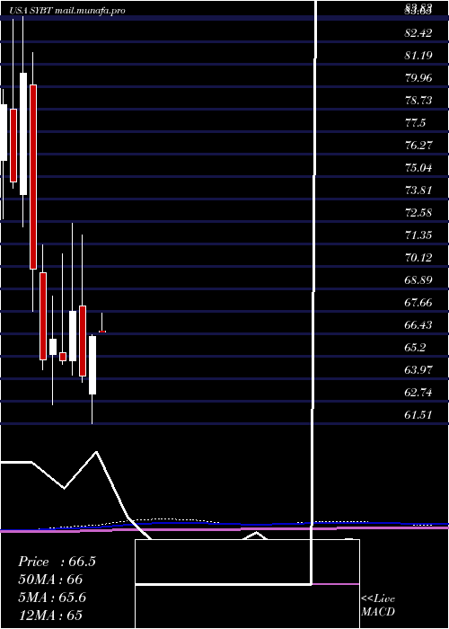This screenshot has width=449, height=629.
Task: Click the 73.81 price axis label
Action: tap(418, 190)
